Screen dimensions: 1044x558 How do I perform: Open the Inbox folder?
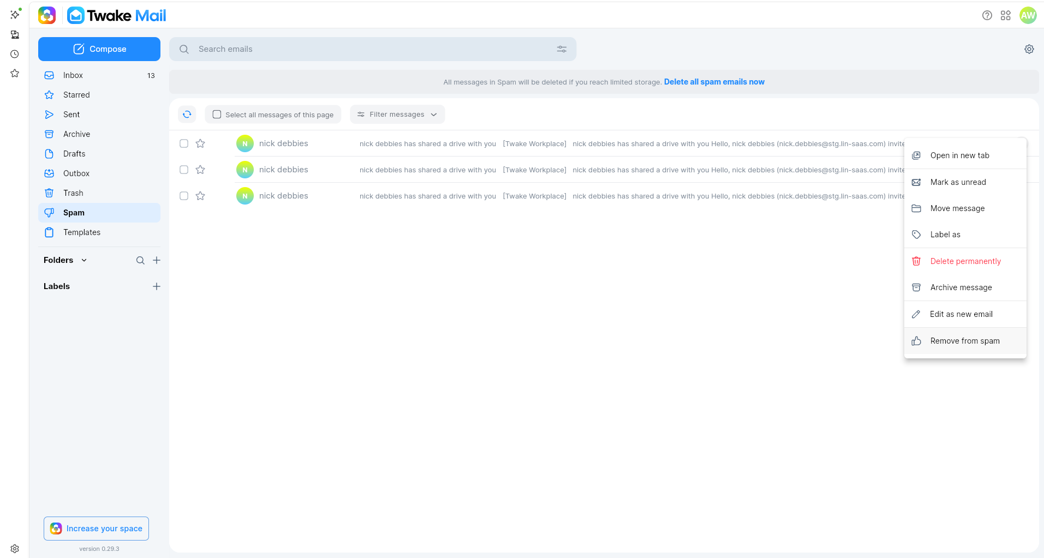coord(99,75)
